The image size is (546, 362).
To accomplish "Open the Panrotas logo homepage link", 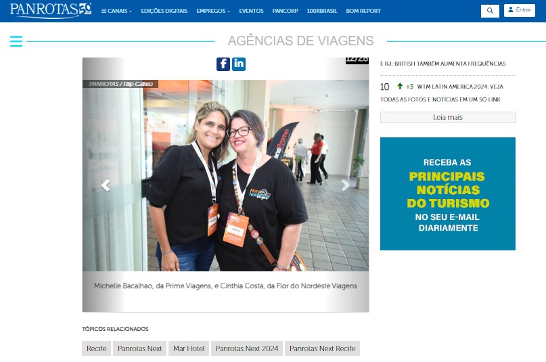I will pyautogui.click(x=51, y=10).
